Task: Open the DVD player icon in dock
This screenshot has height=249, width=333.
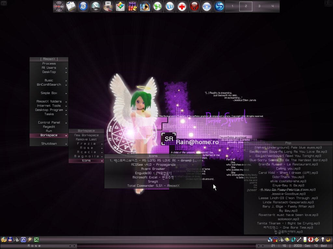Action: click(108, 6)
